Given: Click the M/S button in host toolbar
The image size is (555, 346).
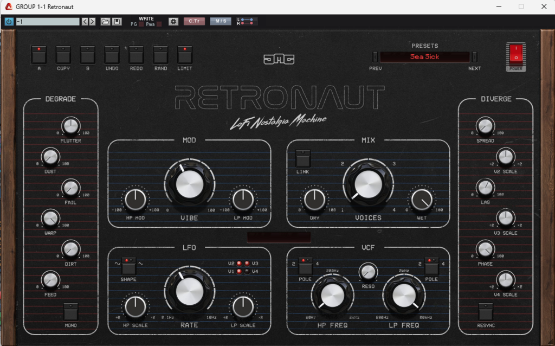Looking at the screenshot, I should 221,21.
